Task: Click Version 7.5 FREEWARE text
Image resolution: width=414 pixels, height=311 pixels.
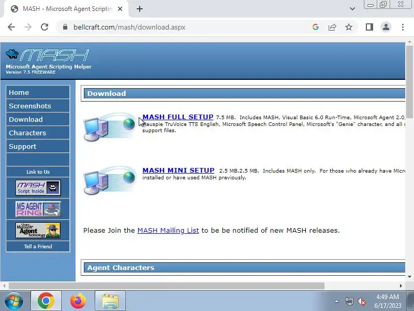Action: click(31, 72)
